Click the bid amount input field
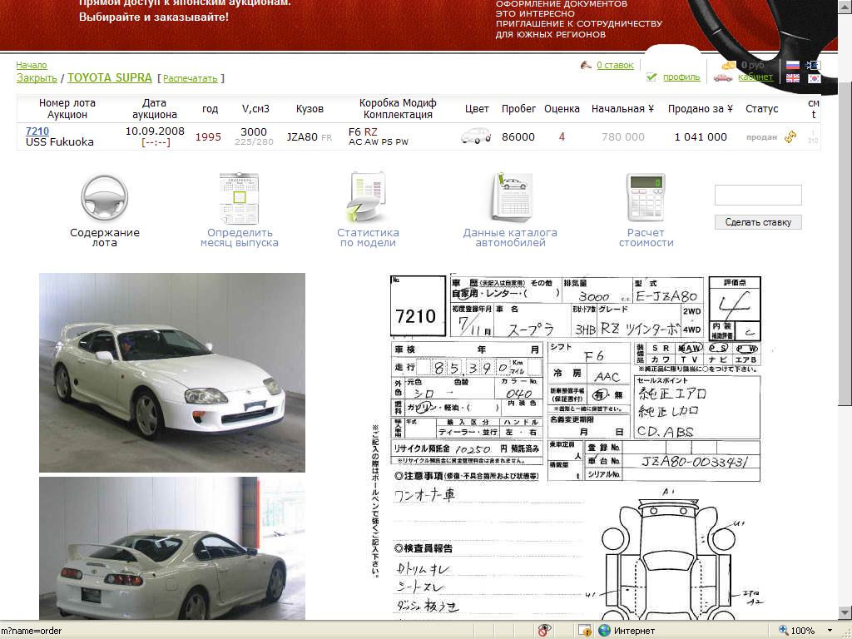The width and height of the screenshot is (852, 639). pos(758,196)
